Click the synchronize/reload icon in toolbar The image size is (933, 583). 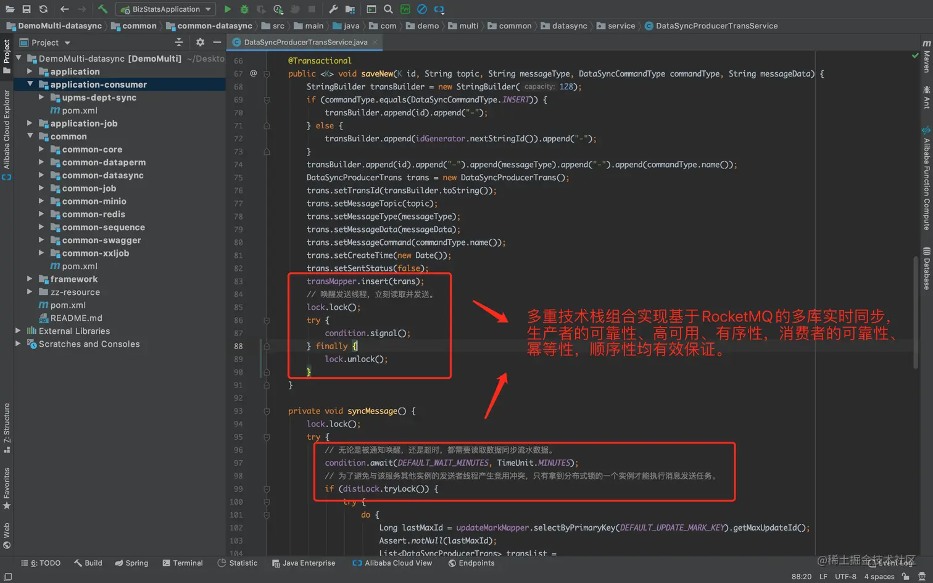[43, 9]
